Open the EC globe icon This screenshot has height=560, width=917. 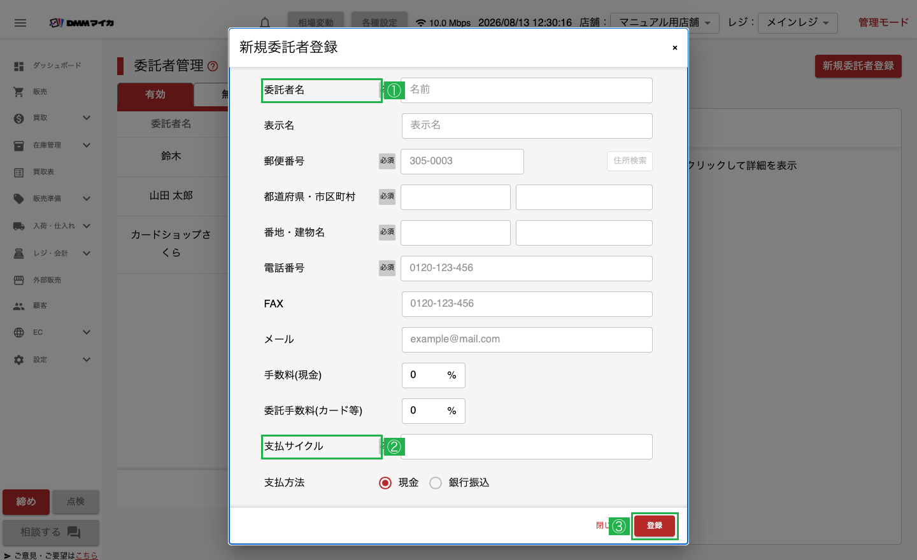tap(19, 332)
